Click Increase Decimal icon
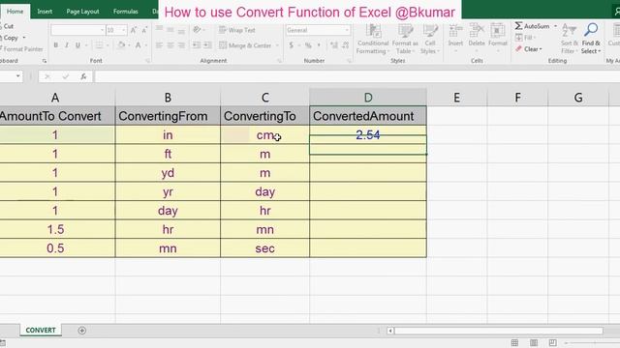Screen dimensions: 620x348 [x=334, y=45]
